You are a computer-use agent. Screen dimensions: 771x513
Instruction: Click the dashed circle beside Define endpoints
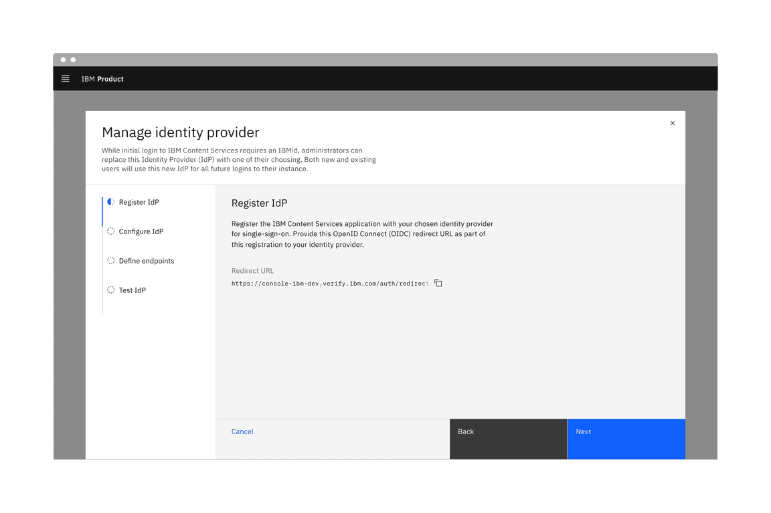coord(111,261)
